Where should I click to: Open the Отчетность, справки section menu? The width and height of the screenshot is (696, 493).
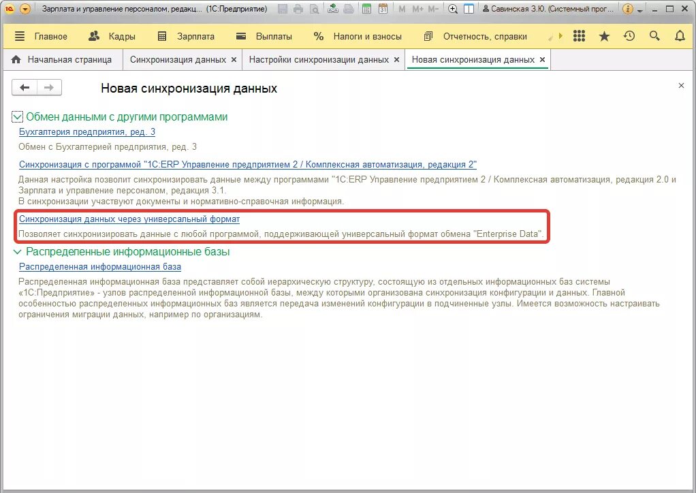[485, 36]
